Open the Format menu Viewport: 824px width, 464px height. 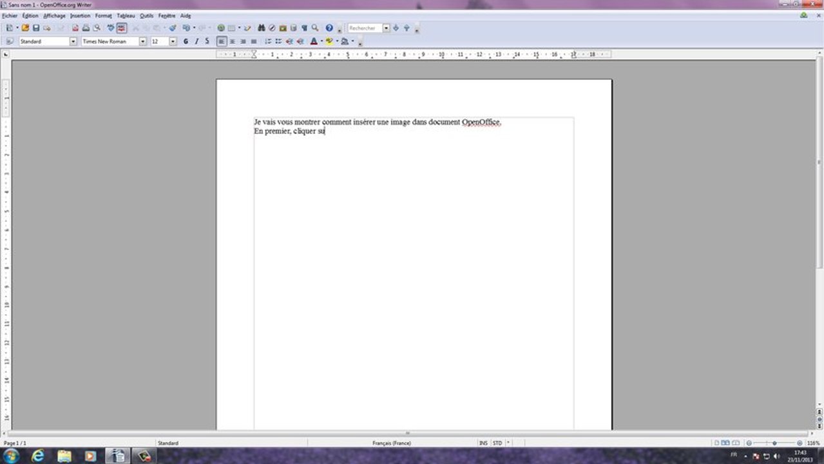tap(103, 15)
